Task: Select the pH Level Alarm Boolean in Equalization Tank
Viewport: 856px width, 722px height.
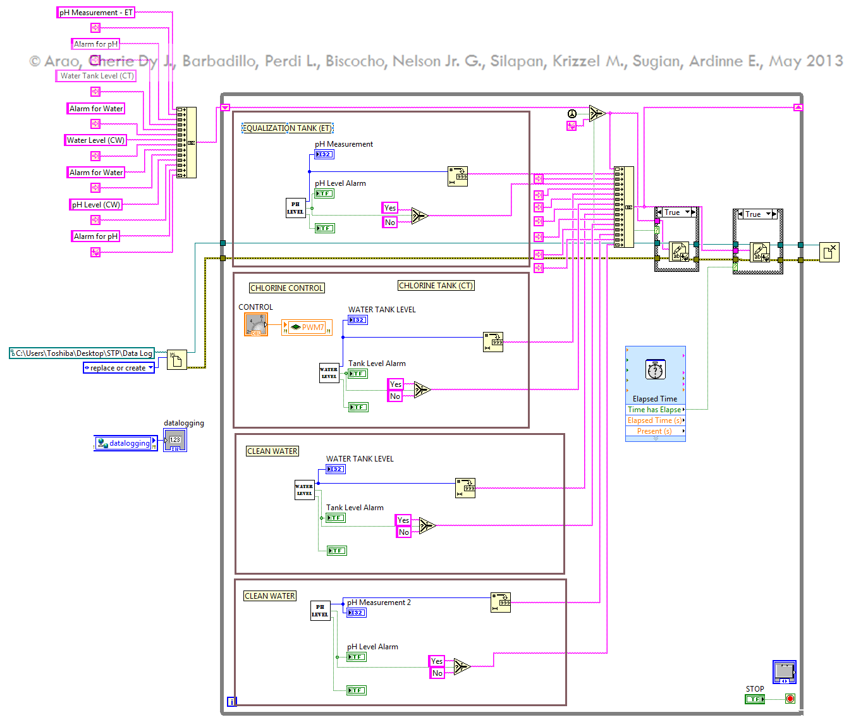Action: coord(324,193)
